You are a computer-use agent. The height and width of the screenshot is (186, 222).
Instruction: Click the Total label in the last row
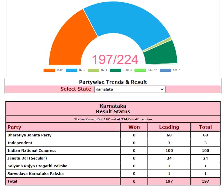(x=12, y=181)
